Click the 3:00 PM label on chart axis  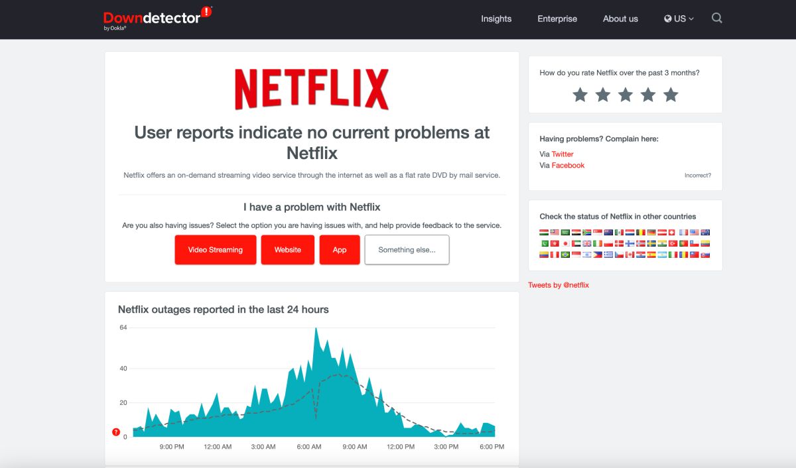coord(446,447)
